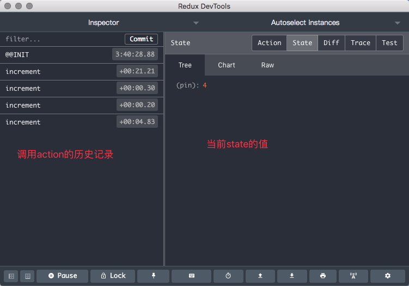Image resolution: width=409 pixels, height=286 pixels.
Task: Open the Inspector monitor dropdown
Action: click(x=103, y=23)
